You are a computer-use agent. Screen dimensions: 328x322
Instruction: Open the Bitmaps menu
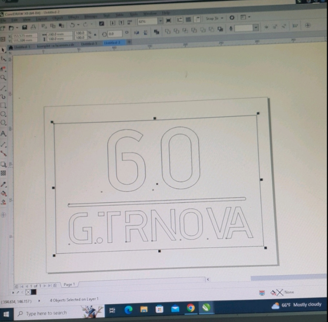91,16
